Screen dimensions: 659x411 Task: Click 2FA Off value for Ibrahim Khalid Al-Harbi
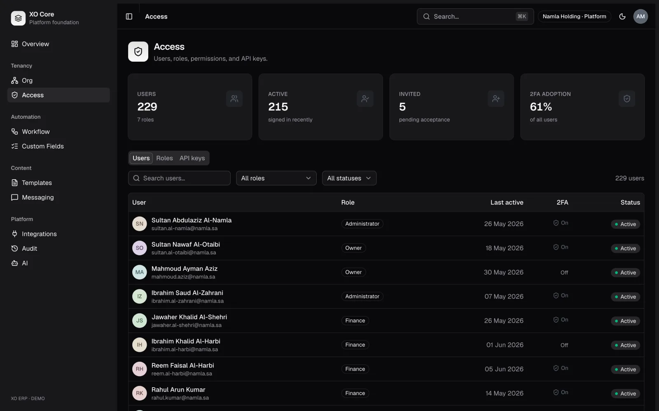click(x=564, y=345)
